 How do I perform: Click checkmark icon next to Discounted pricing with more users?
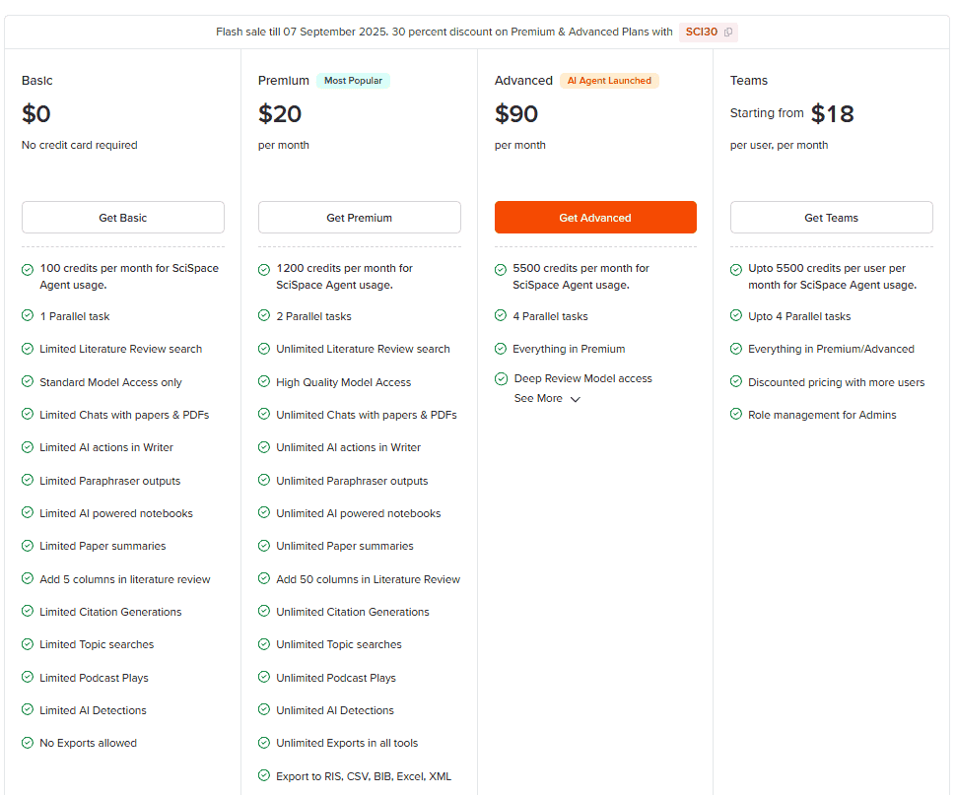(x=736, y=382)
